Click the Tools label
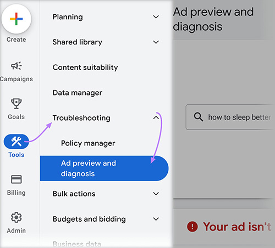275x248 pixels. click(16, 155)
